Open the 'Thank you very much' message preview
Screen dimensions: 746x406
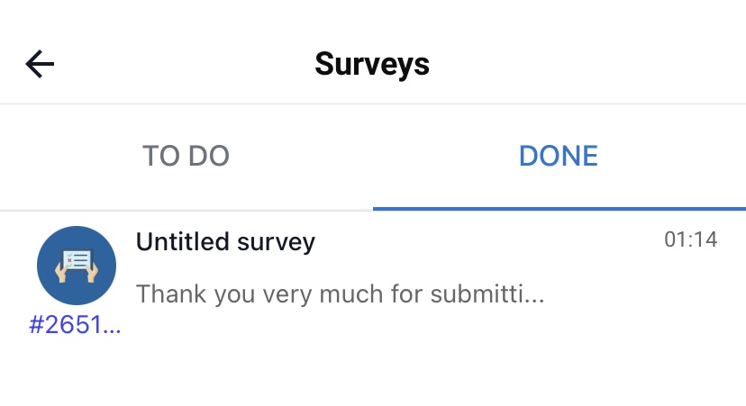[340, 293]
